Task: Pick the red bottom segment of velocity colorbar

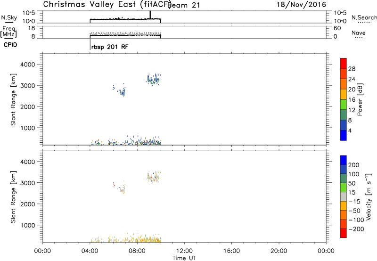Action: [344, 233]
